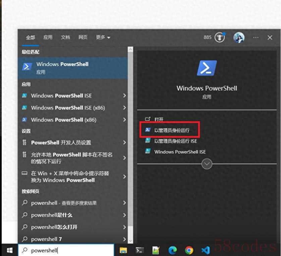
Task: Click the Windows PowerShell title in preview pane
Action: (207, 88)
